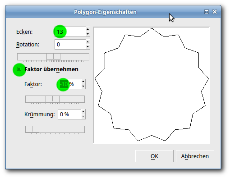Click the Krümmung percentage field

click(x=69, y=114)
